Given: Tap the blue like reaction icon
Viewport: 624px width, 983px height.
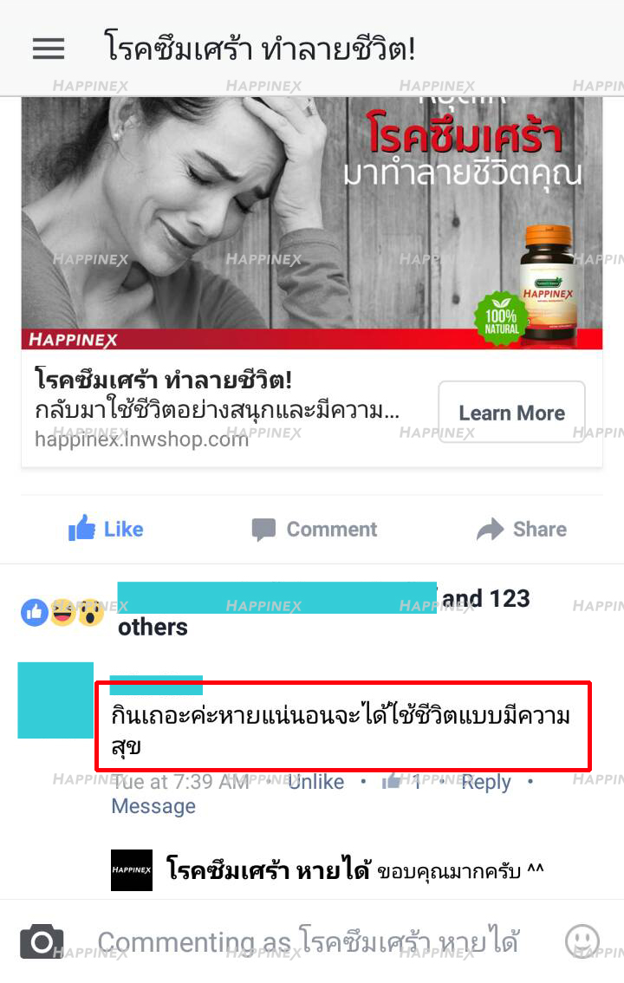Looking at the screenshot, I should 35,613.
